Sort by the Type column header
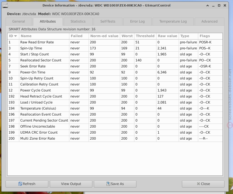Image resolution: width=233 pixels, height=194 pixels. tap(188, 36)
